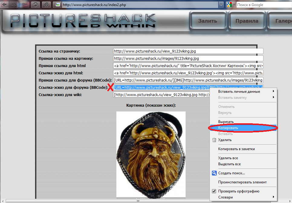Image resolution: width=292 pixels, height=203 pixels.
Task: Open the password key (wand) icon
Action: coord(24,5)
